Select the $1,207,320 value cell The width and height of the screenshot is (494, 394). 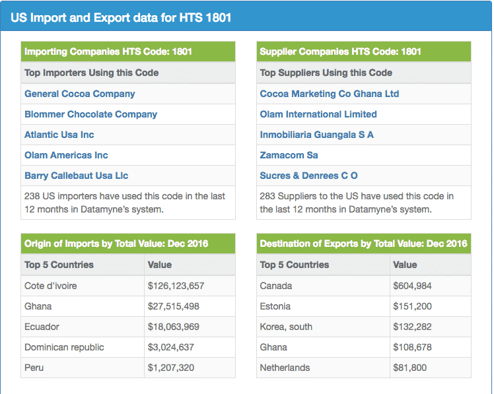[190, 368]
